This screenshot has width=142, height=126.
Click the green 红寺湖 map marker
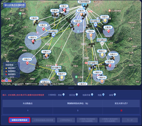(76, 77)
